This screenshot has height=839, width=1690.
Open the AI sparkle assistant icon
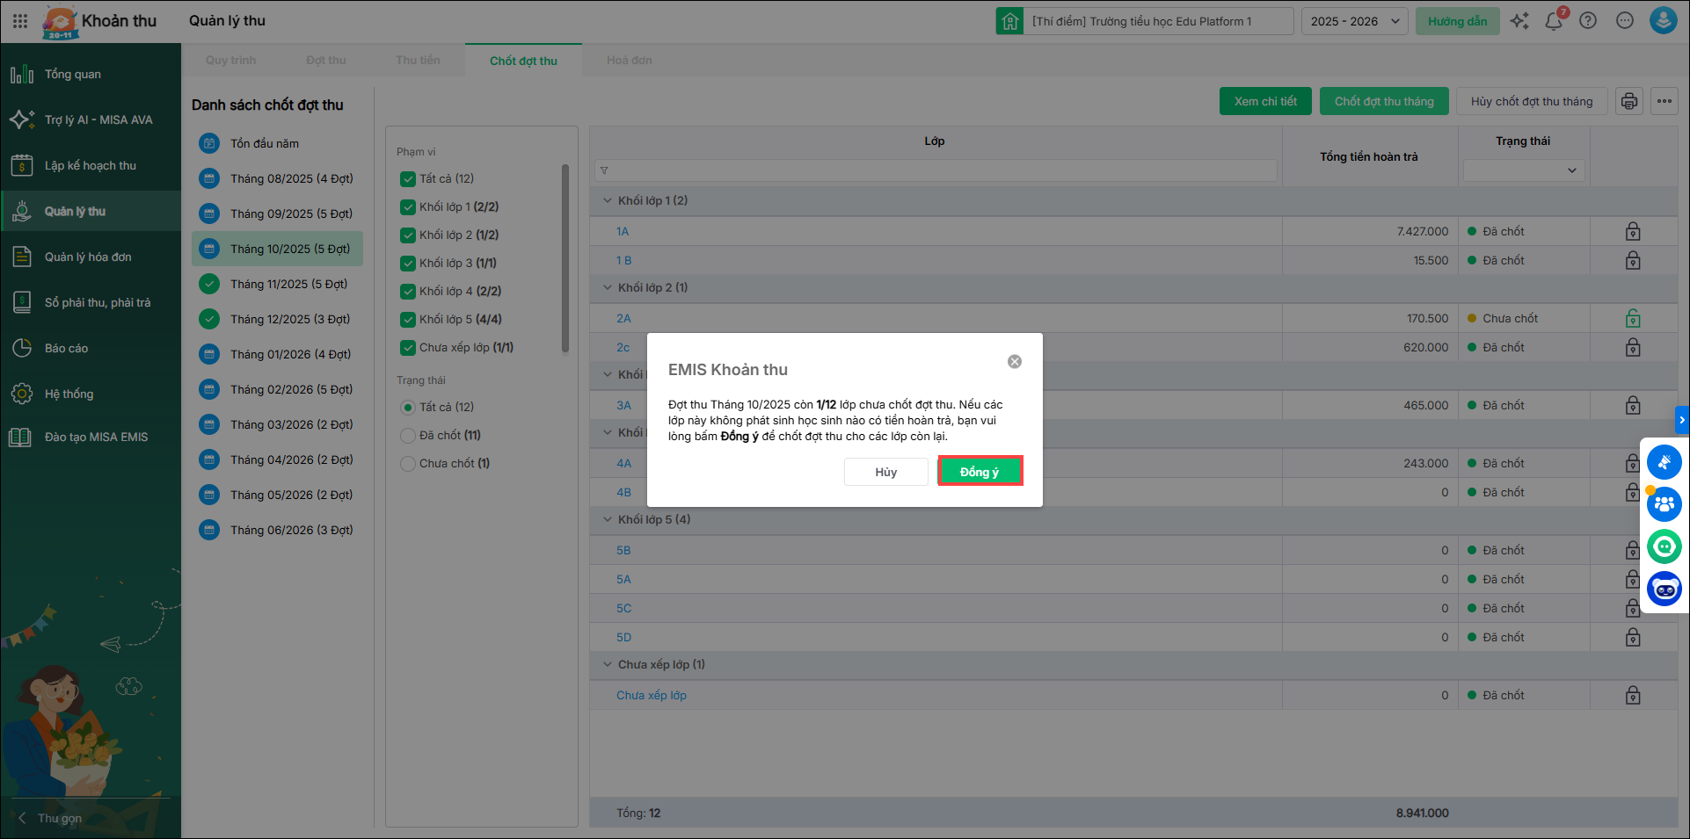1519,21
